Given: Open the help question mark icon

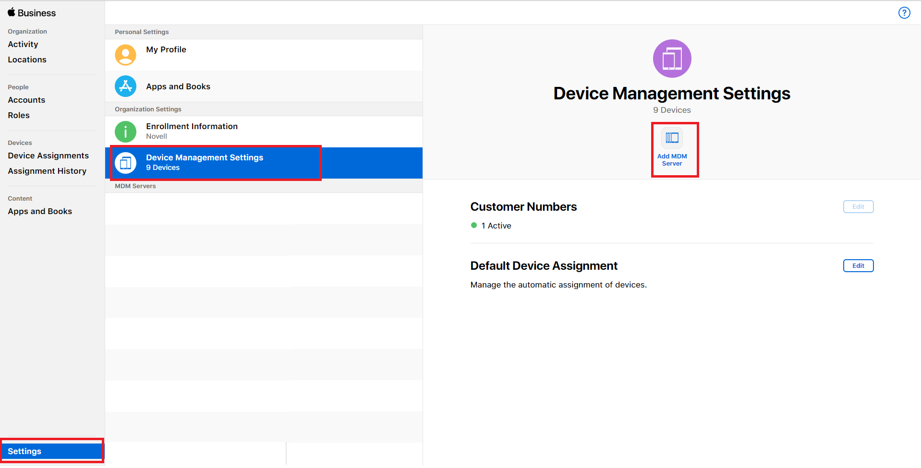Looking at the screenshot, I should [904, 13].
